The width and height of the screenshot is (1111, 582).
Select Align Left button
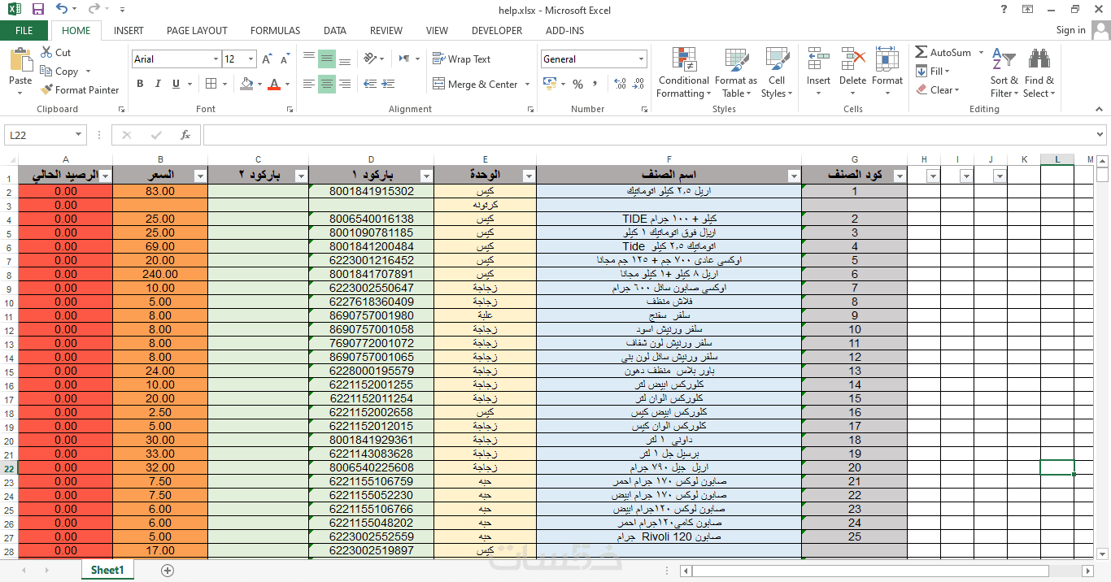tap(309, 84)
